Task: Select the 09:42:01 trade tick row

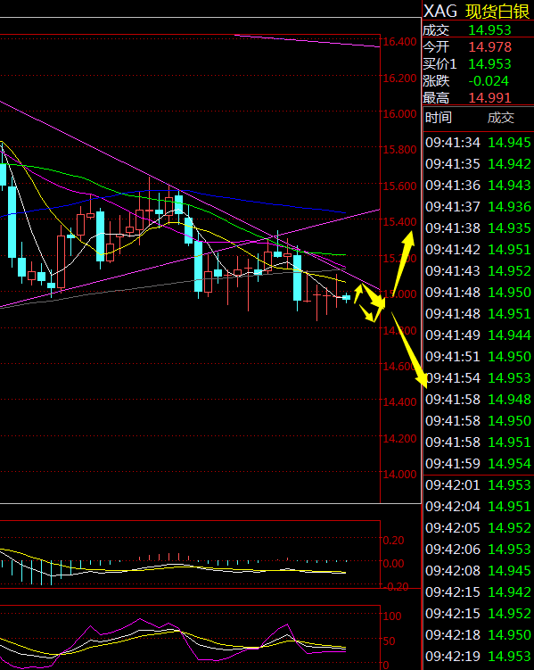Action: click(478, 485)
